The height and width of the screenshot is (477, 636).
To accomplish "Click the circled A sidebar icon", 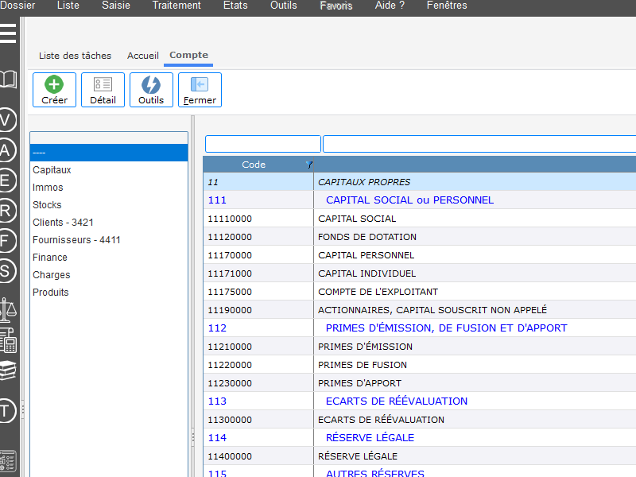I will (x=6, y=150).
